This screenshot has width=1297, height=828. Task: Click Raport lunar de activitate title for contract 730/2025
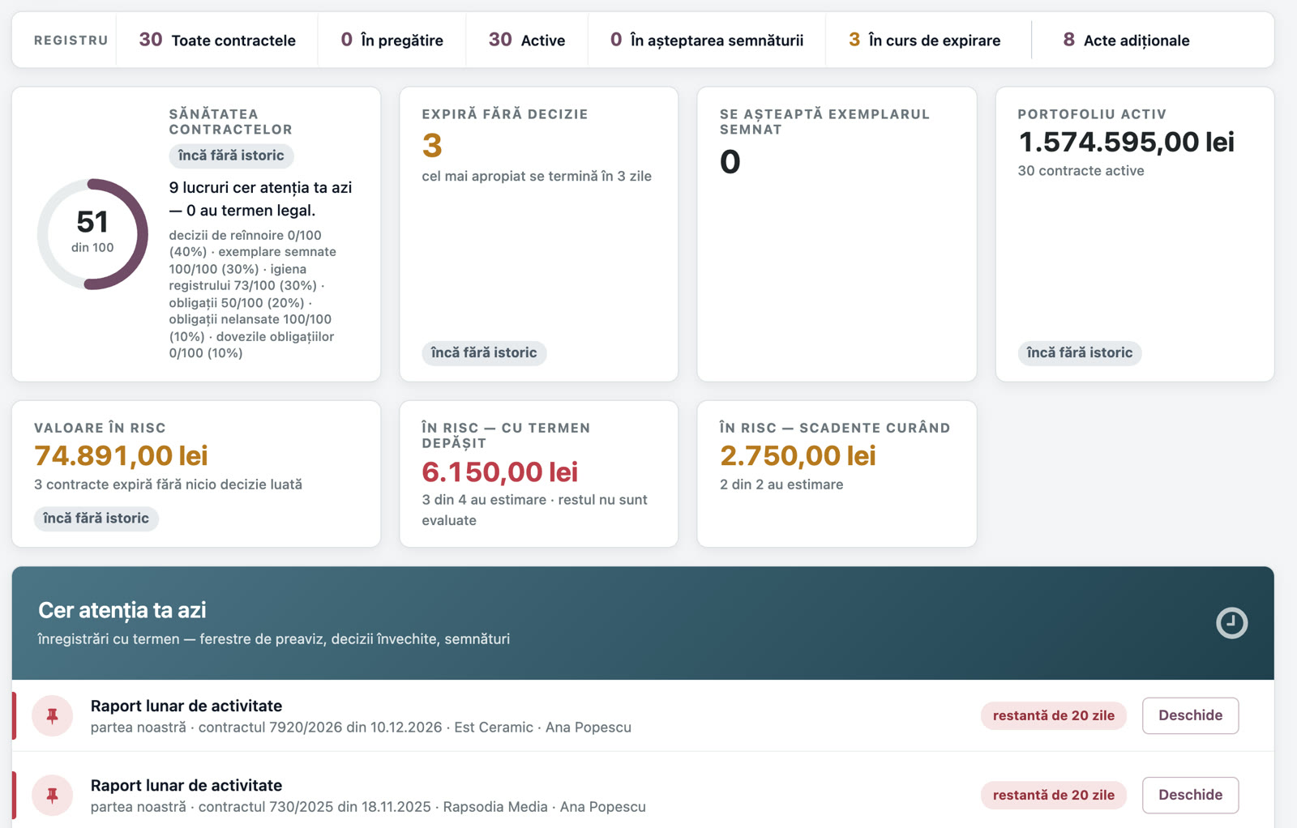click(x=186, y=785)
